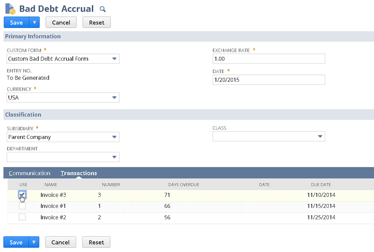The width and height of the screenshot is (374, 252).
Task: Switch to the Communication tab
Action: pyautogui.click(x=30, y=173)
